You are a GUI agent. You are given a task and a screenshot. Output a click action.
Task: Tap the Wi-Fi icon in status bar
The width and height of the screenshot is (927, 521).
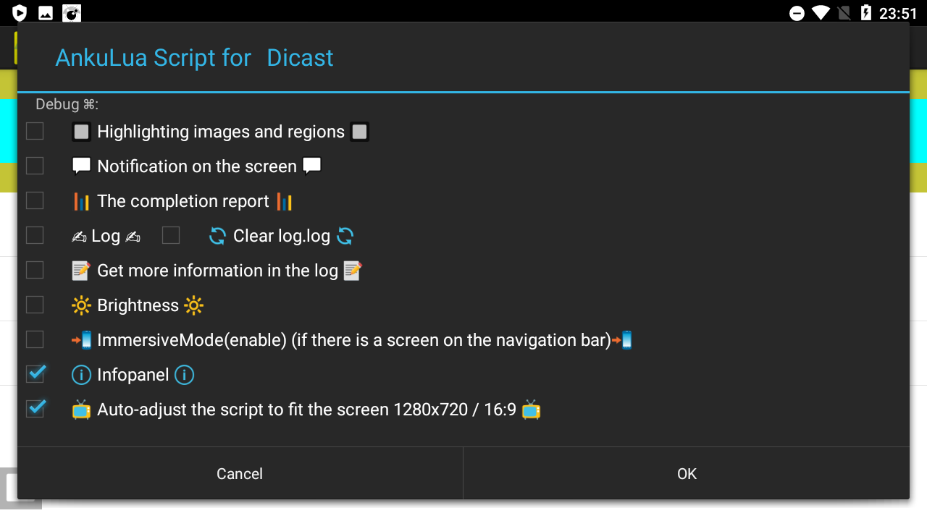tap(820, 13)
